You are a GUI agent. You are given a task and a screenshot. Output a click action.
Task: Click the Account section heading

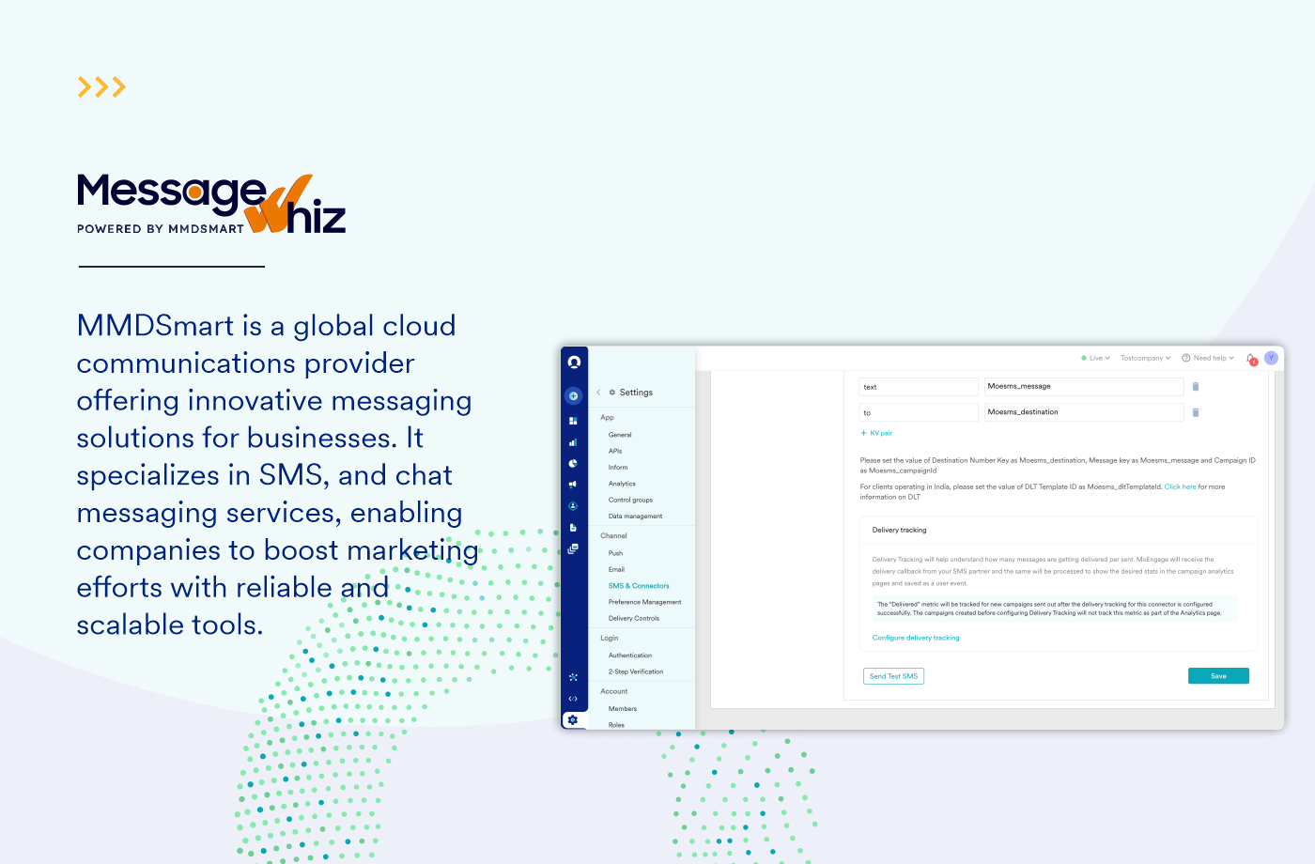click(613, 691)
